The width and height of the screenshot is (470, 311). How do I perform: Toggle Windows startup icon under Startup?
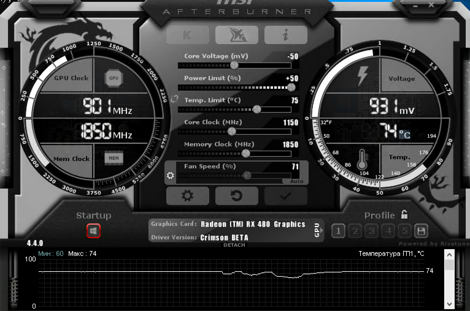(x=94, y=230)
